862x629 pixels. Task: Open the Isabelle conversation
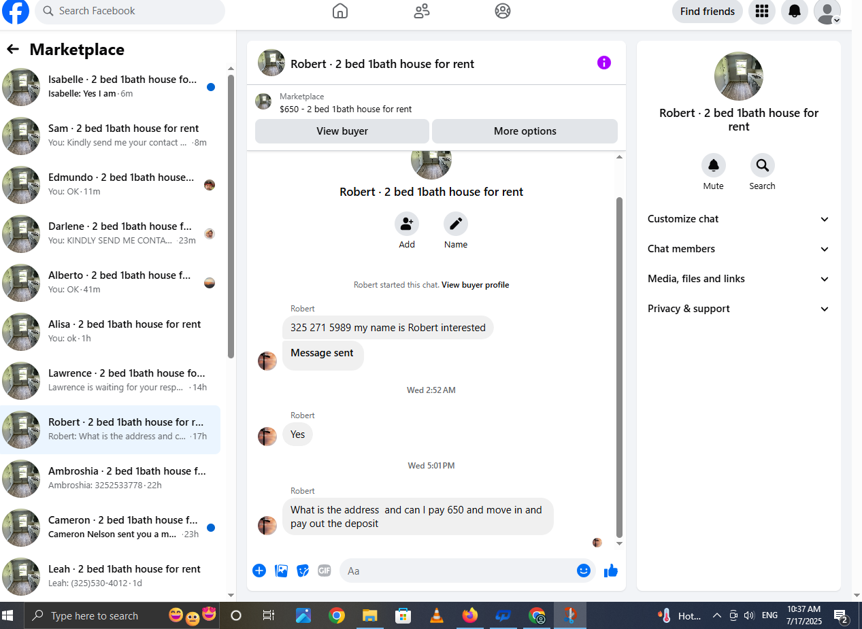point(110,87)
